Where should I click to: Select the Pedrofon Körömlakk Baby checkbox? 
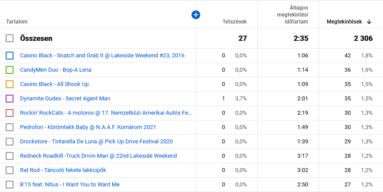(10, 127)
